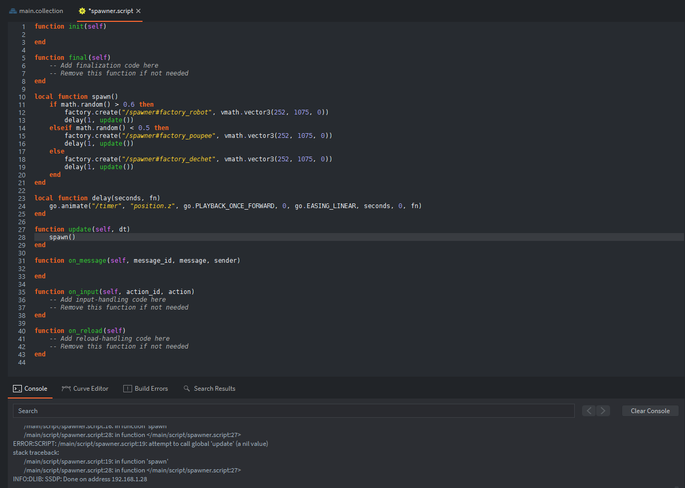Click the "/spawner#factory_dechet" string
Viewport: 685px width, 488px height.
point(169,159)
